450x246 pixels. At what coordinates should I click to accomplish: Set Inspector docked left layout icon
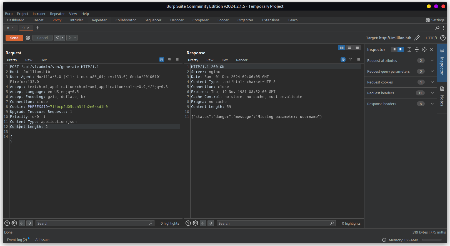click(394, 49)
